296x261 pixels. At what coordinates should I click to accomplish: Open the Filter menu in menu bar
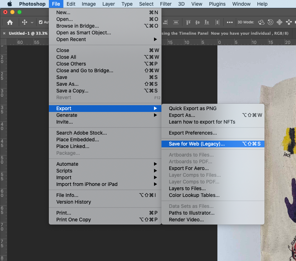click(165, 4)
